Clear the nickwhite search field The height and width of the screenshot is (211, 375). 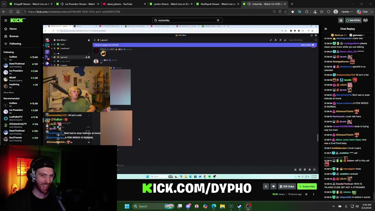(x=218, y=20)
